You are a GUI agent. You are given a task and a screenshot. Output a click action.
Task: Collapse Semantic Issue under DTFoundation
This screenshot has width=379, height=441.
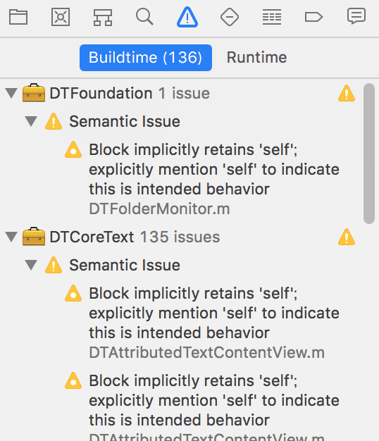pyautogui.click(x=31, y=121)
